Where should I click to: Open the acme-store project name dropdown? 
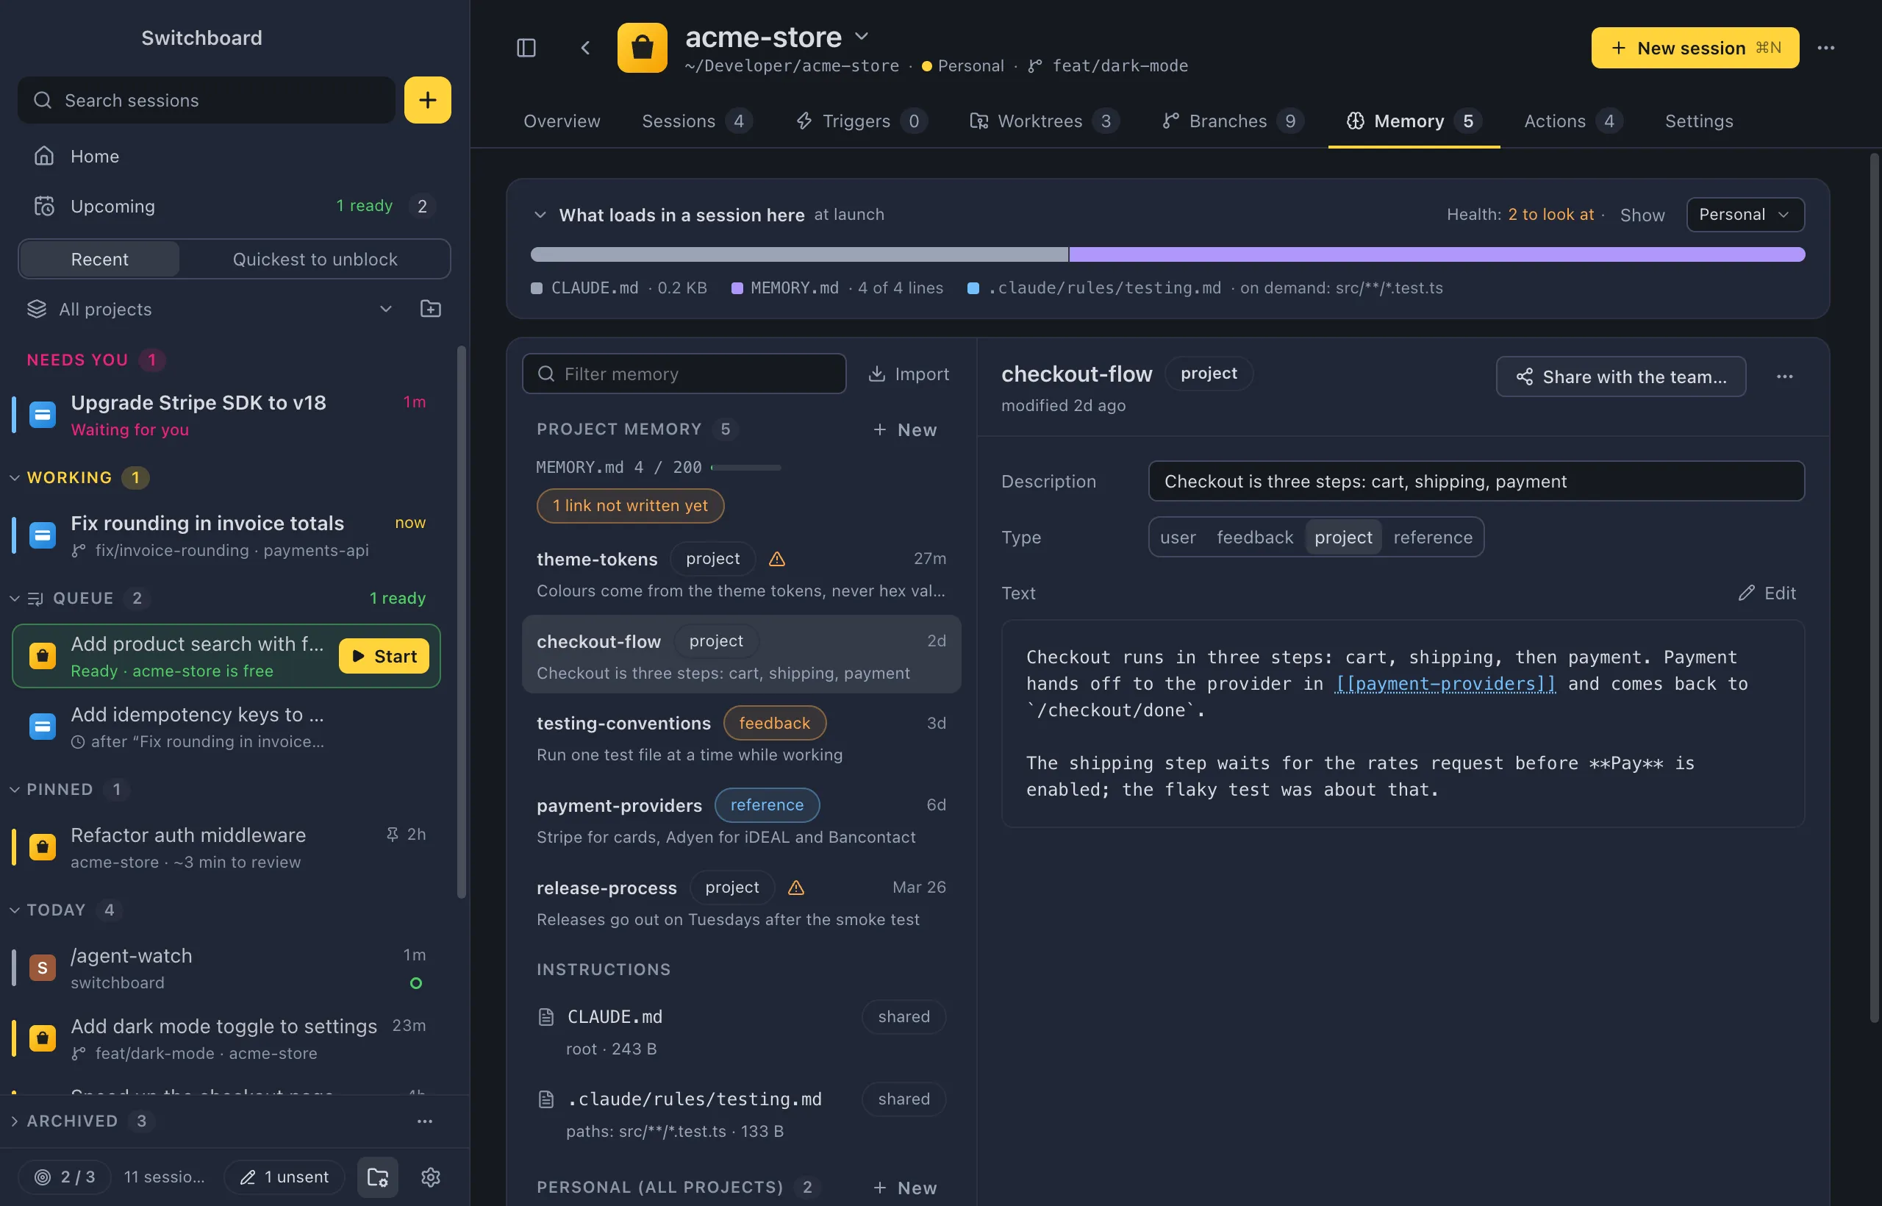point(861,36)
